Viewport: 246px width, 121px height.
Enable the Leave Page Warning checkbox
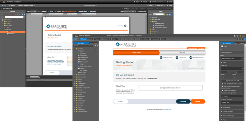click(x=222, y=90)
